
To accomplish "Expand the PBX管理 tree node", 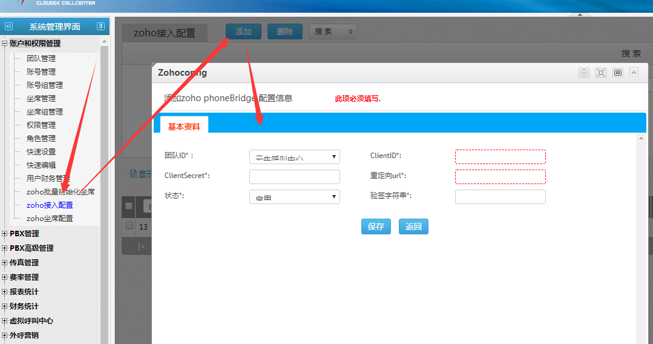I will point(5,234).
